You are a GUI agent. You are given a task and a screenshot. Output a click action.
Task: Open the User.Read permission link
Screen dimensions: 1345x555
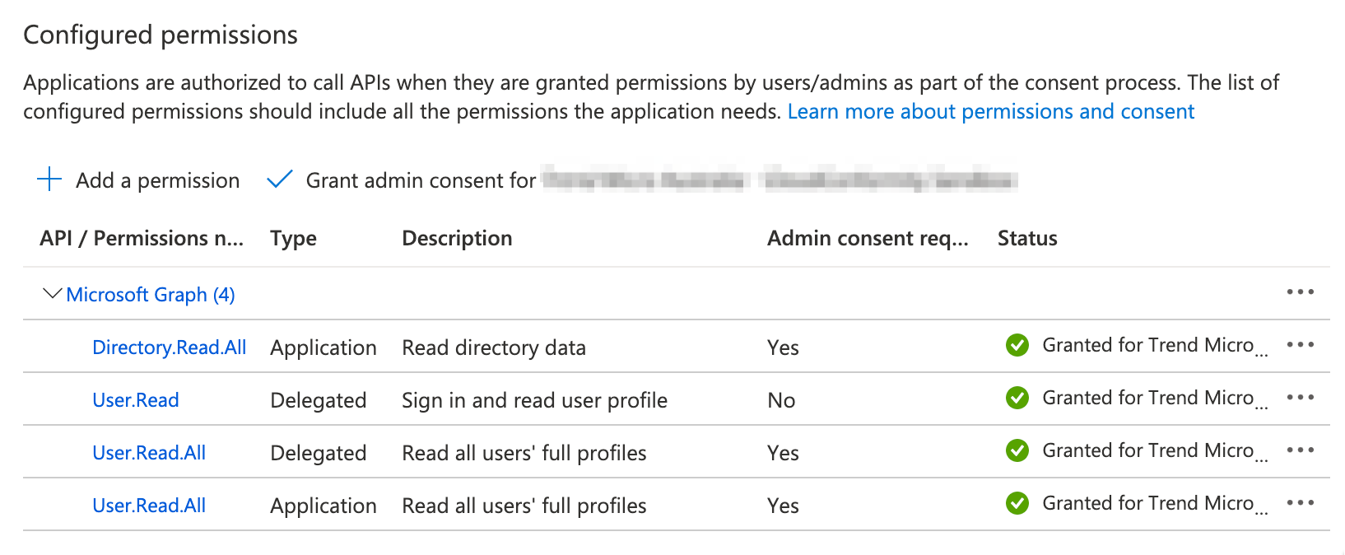click(135, 400)
